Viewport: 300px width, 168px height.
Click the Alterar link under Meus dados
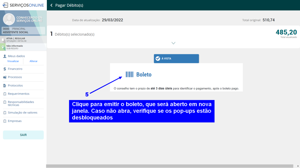point(33,61)
